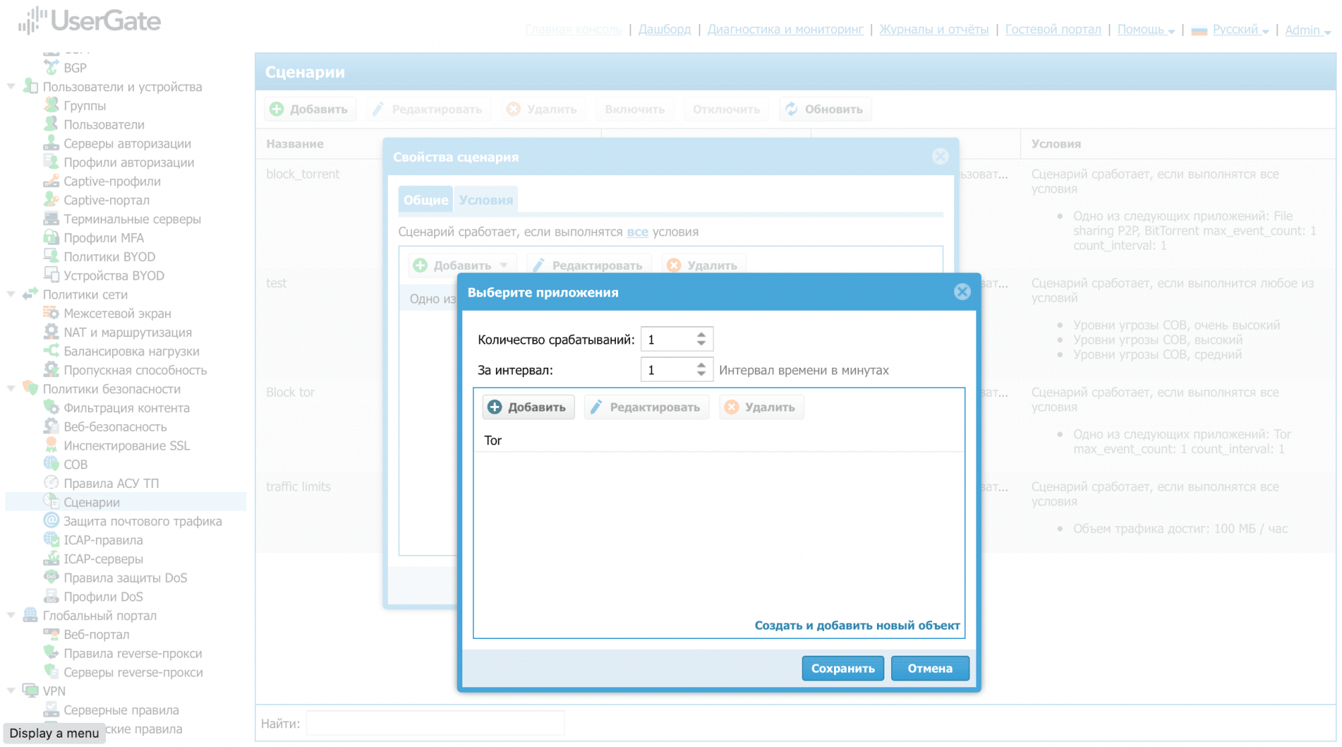The width and height of the screenshot is (1342, 747).
Task: Click the Инспектирование SSL icon
Action: (x=51, y=446)
